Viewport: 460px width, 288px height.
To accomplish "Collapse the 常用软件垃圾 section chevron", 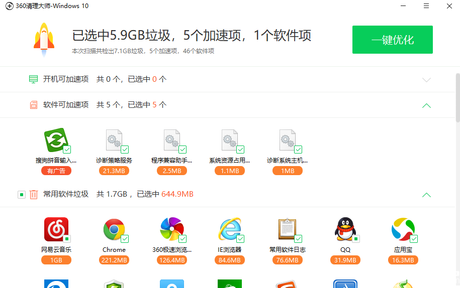I will pos(426,195).
